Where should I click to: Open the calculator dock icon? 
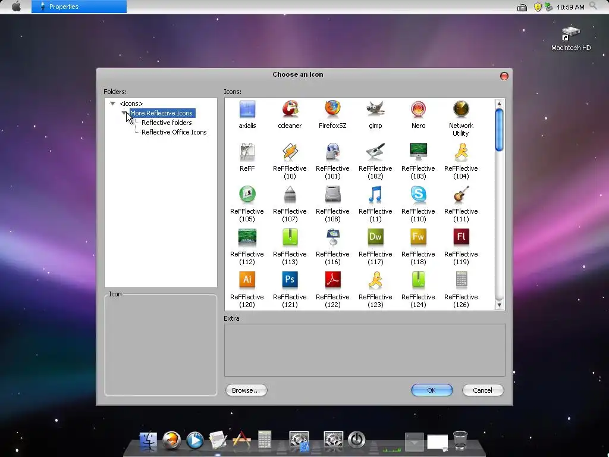[265, 440]
